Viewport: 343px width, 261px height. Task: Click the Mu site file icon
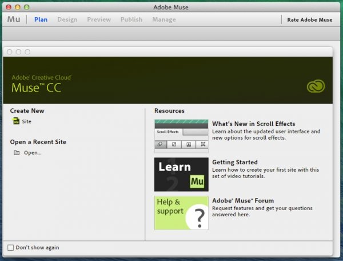click(x=16, y=121)
